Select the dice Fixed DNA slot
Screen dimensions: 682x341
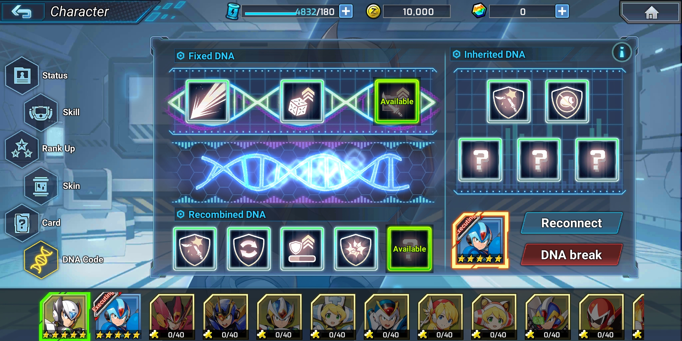[302, 102]
